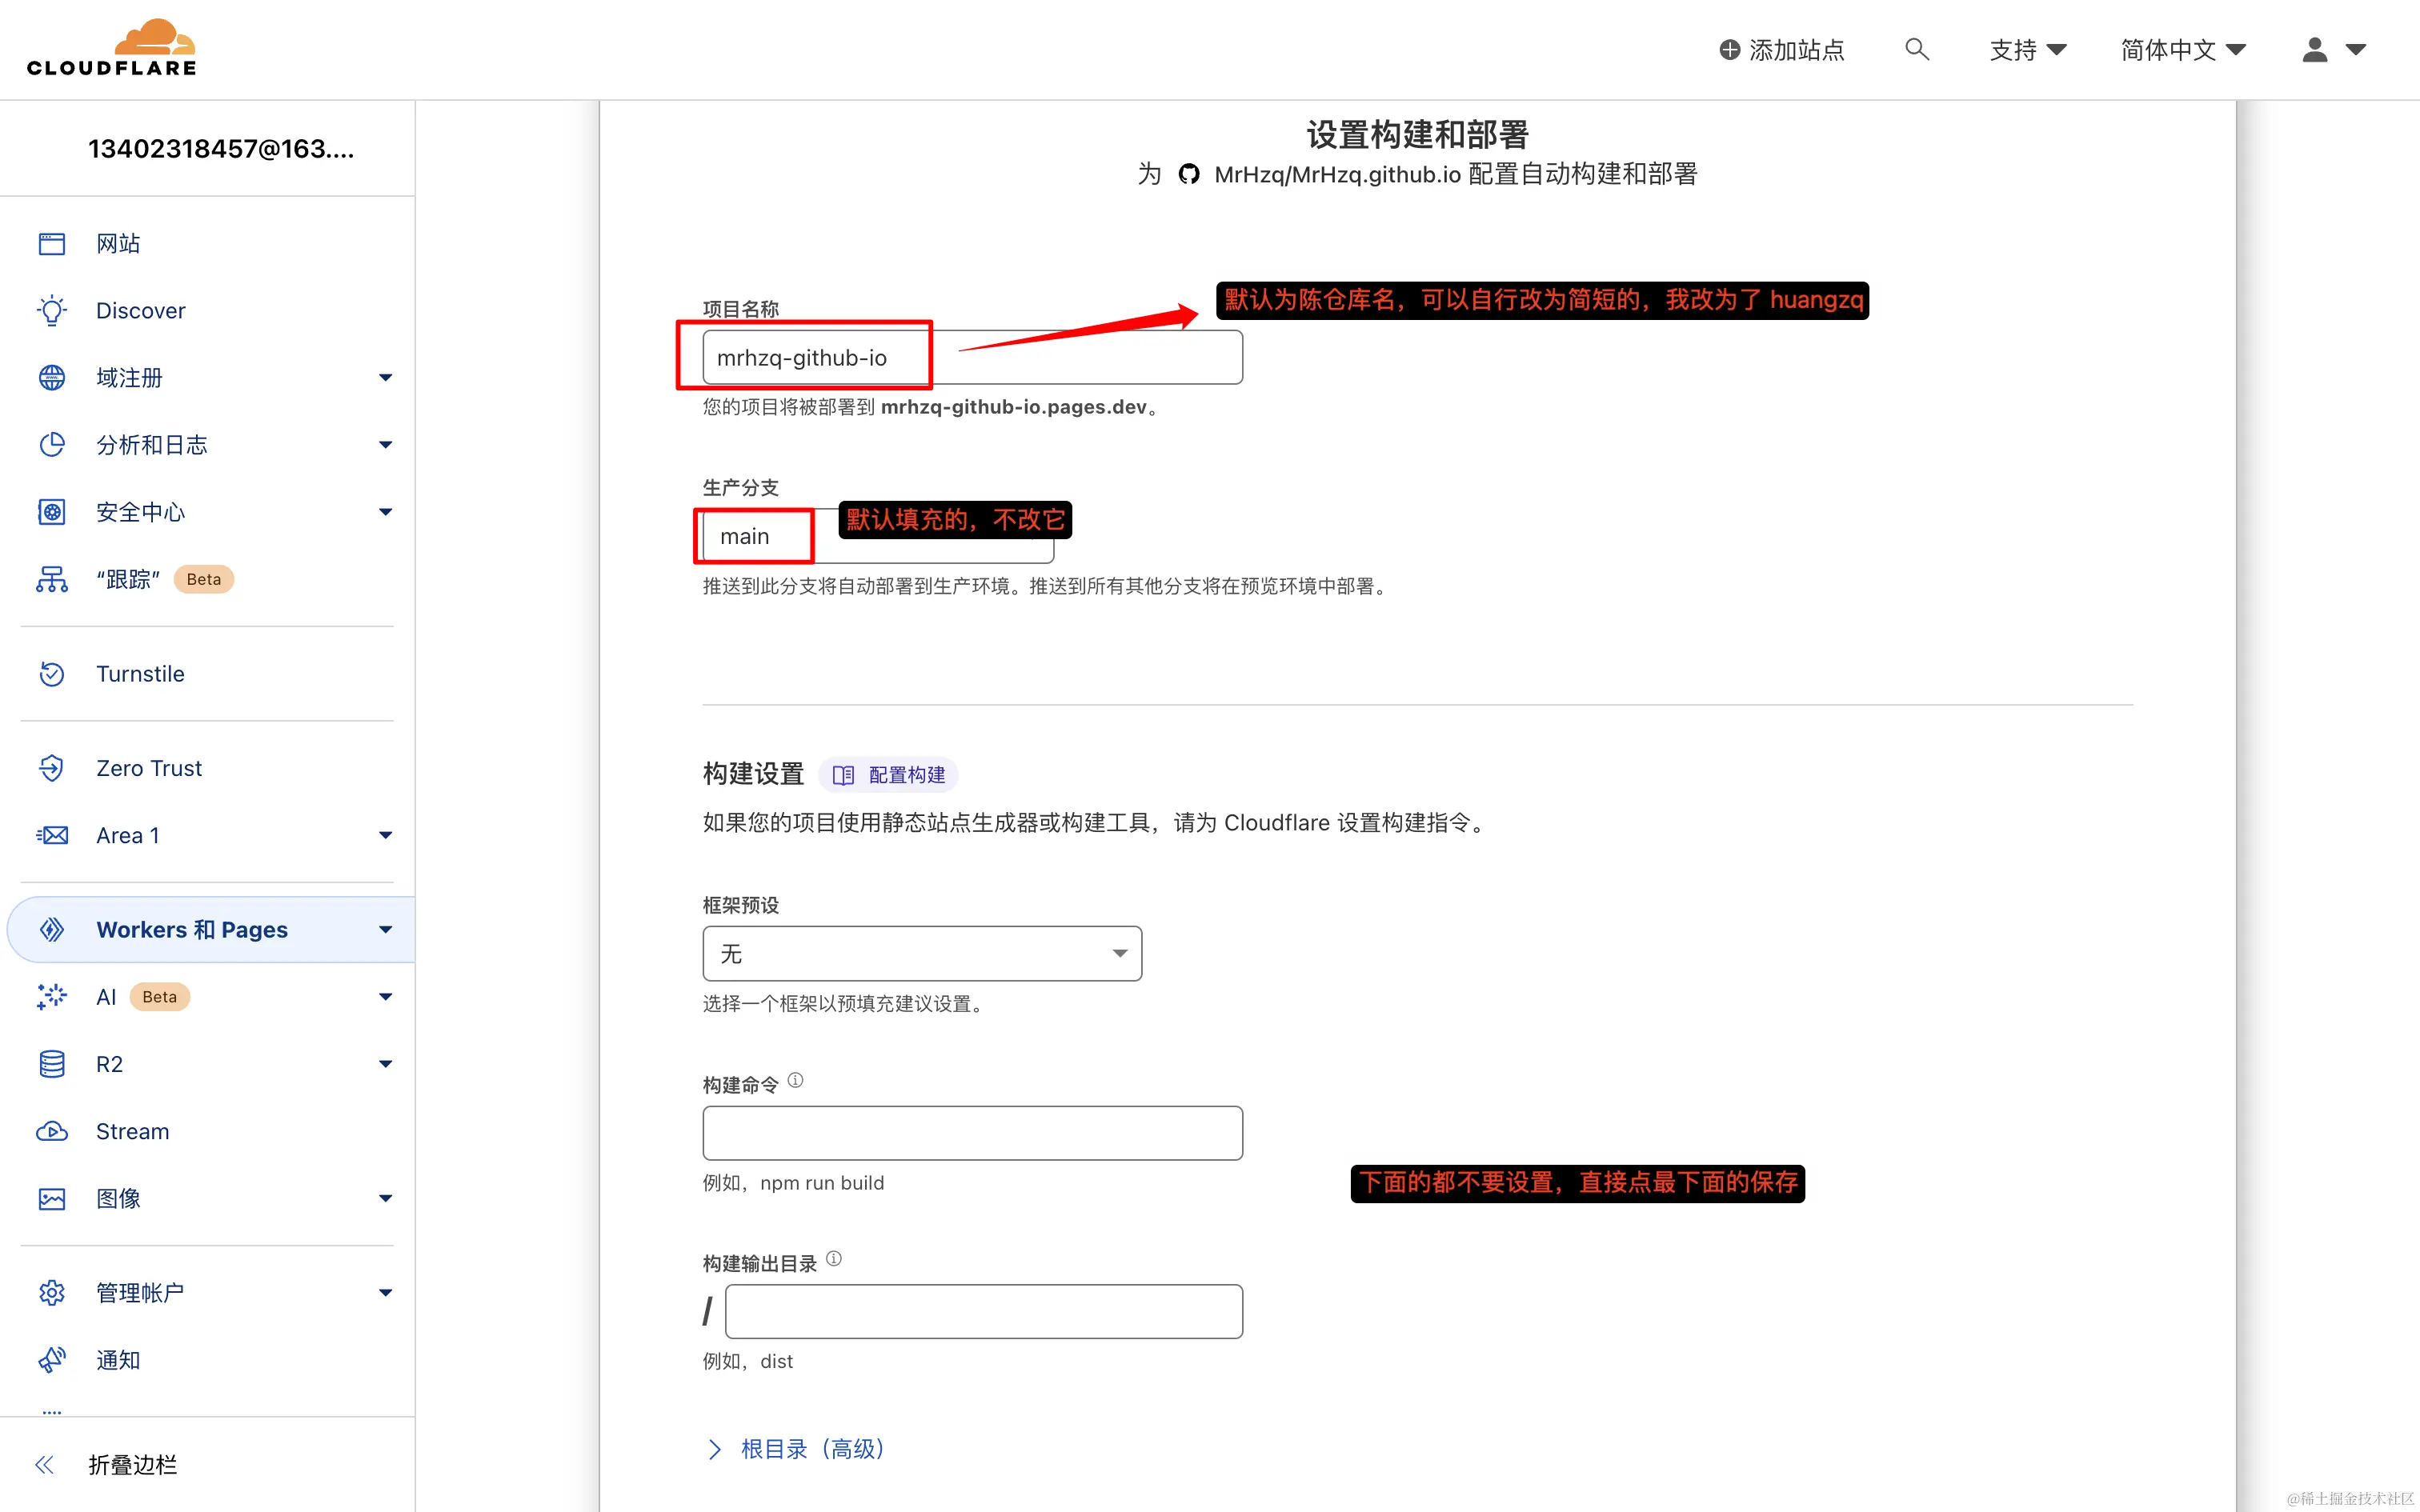Click the 构建命令 input field

(972, 1133)
